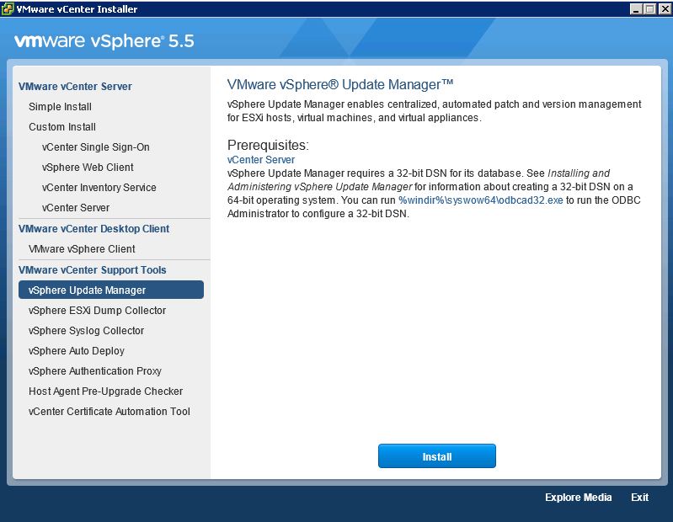The width and height of the screenshot is (673, 522).
Task: Choose VMware vSphere Client entry
Action: (x=82, y=248)
